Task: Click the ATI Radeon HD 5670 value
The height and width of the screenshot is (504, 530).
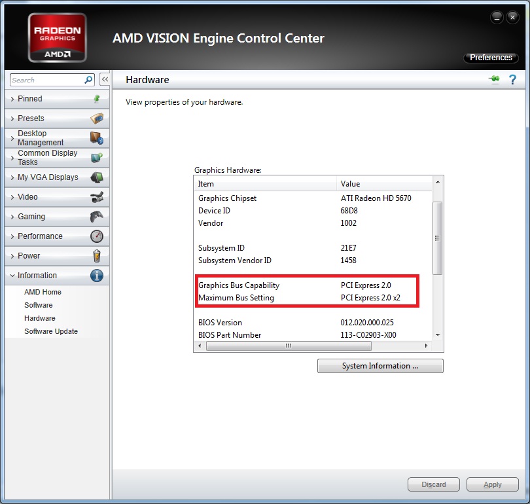Action: [376, 198]
